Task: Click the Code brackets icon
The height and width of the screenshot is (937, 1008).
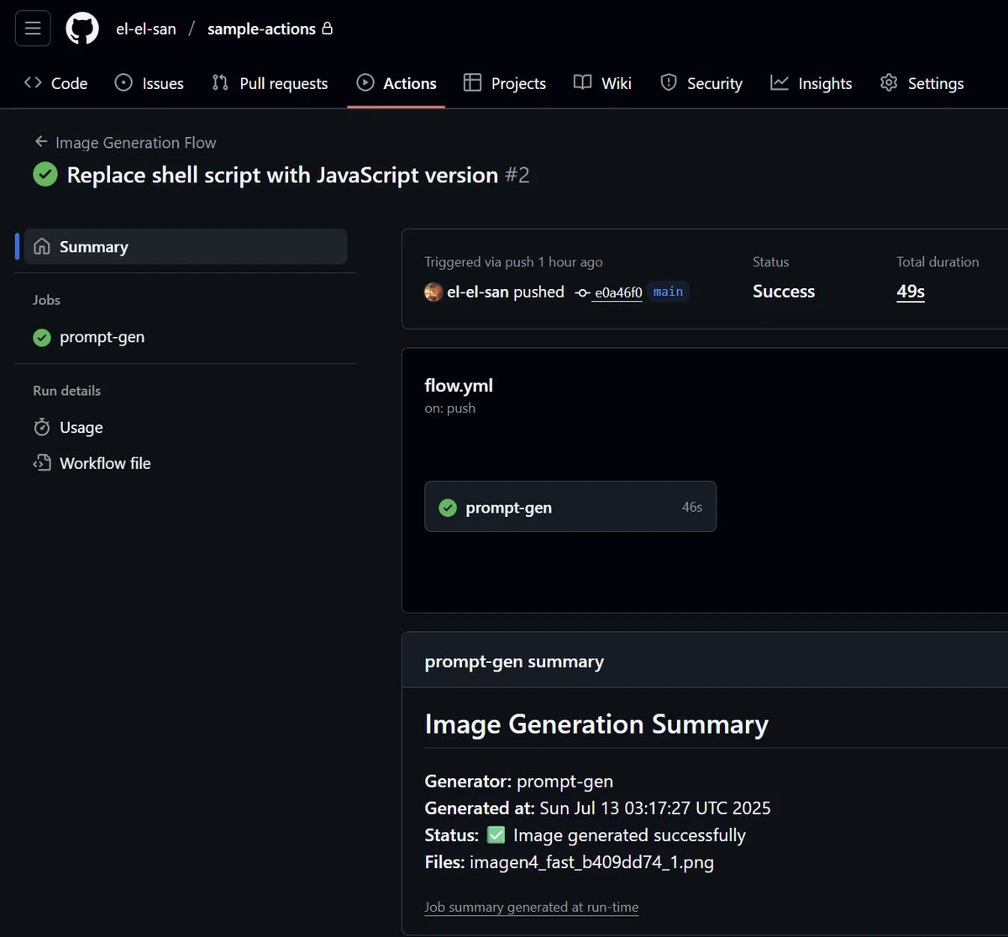Action: (x=33, y=82)
